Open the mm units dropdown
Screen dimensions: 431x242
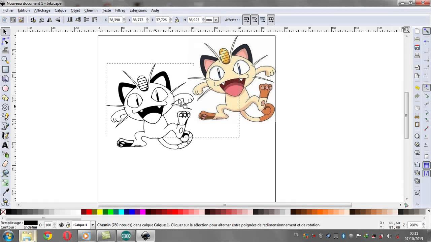(x=216, y=20)
